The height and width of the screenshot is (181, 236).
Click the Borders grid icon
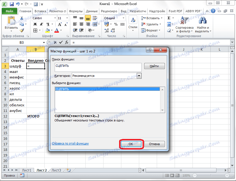pos(35,31)
